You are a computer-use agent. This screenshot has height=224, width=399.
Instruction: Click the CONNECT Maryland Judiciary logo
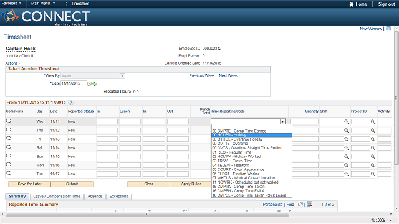(46, 17)
